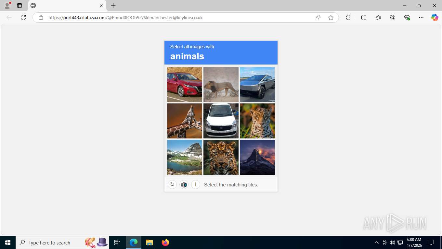The width and height of the screenshot is (442, 249).
Task: Open the notification center
Action: point(431,243)
